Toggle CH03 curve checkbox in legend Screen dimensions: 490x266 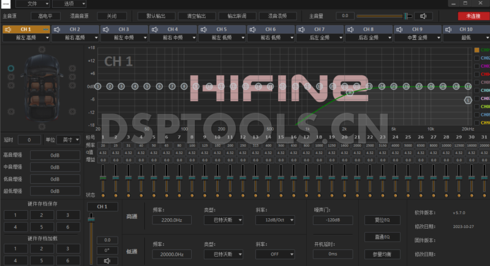(x=477, y=66)
